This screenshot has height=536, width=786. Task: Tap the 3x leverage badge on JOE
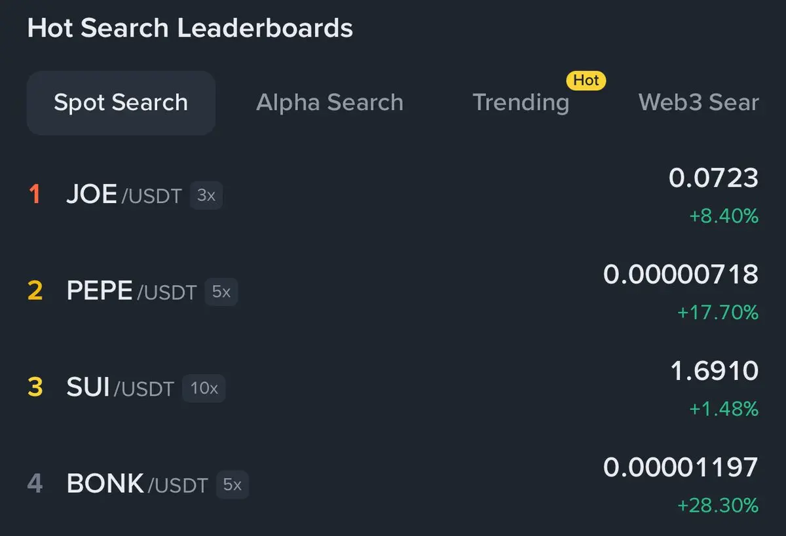[206, 196]
